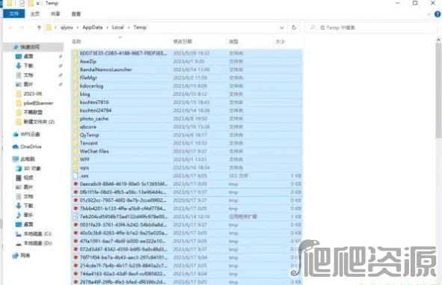Go to Local in the breadcrumb path
442x285 pixels.
pyautogui.click(x=118, y=28)
